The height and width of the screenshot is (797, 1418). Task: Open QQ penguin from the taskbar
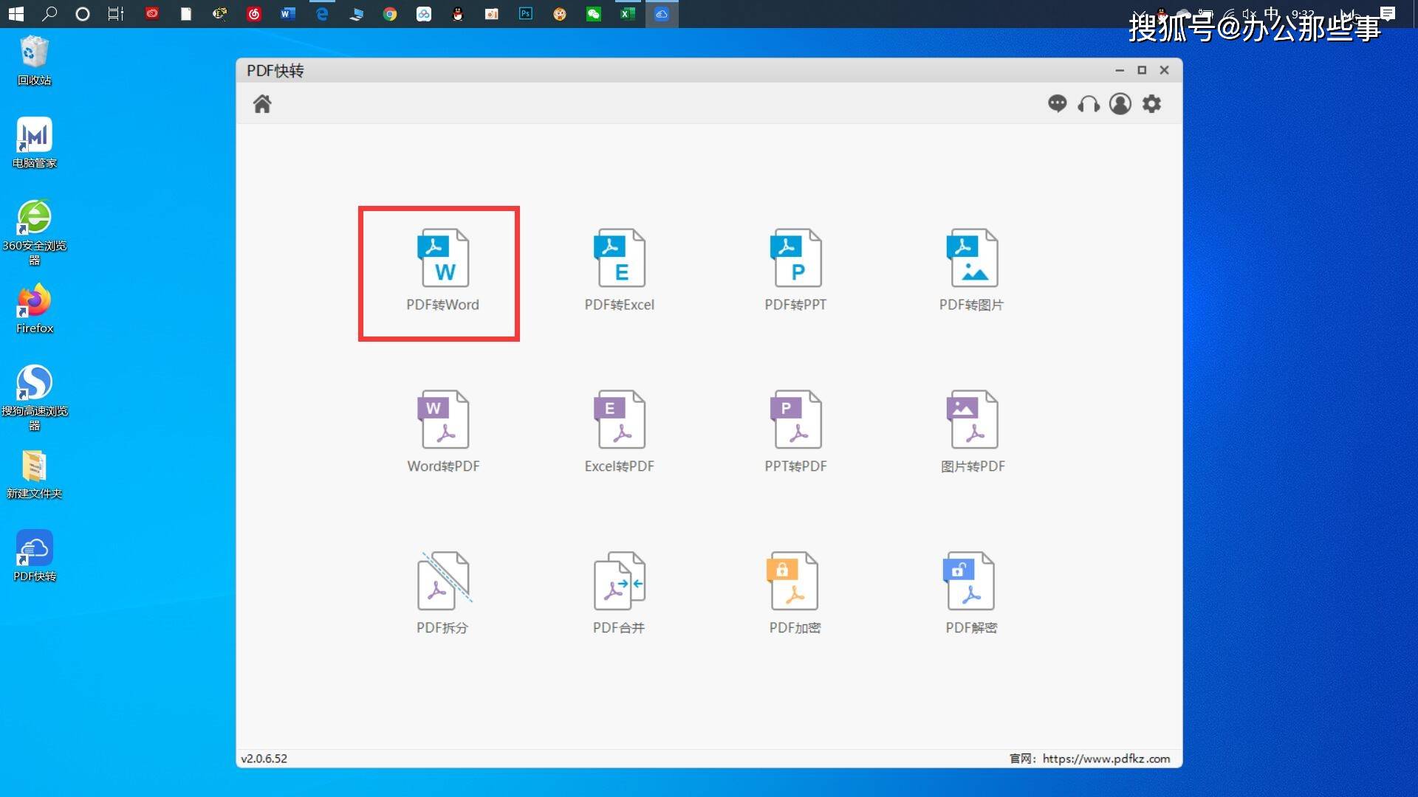coord(457,13)
